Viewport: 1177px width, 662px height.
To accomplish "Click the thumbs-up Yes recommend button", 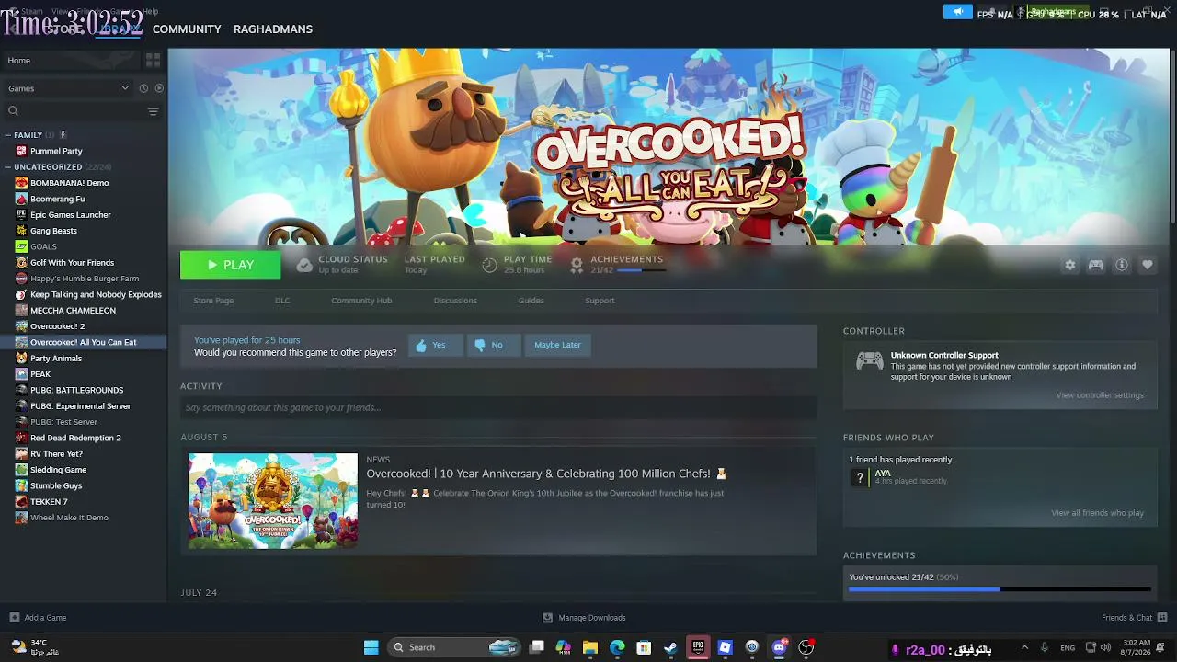I will [435, 345].
